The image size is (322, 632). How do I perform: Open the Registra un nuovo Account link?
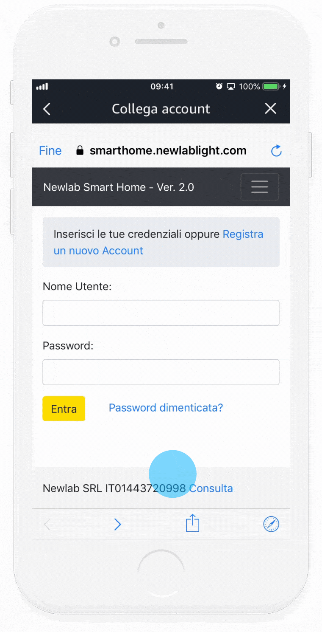(158, 242)
